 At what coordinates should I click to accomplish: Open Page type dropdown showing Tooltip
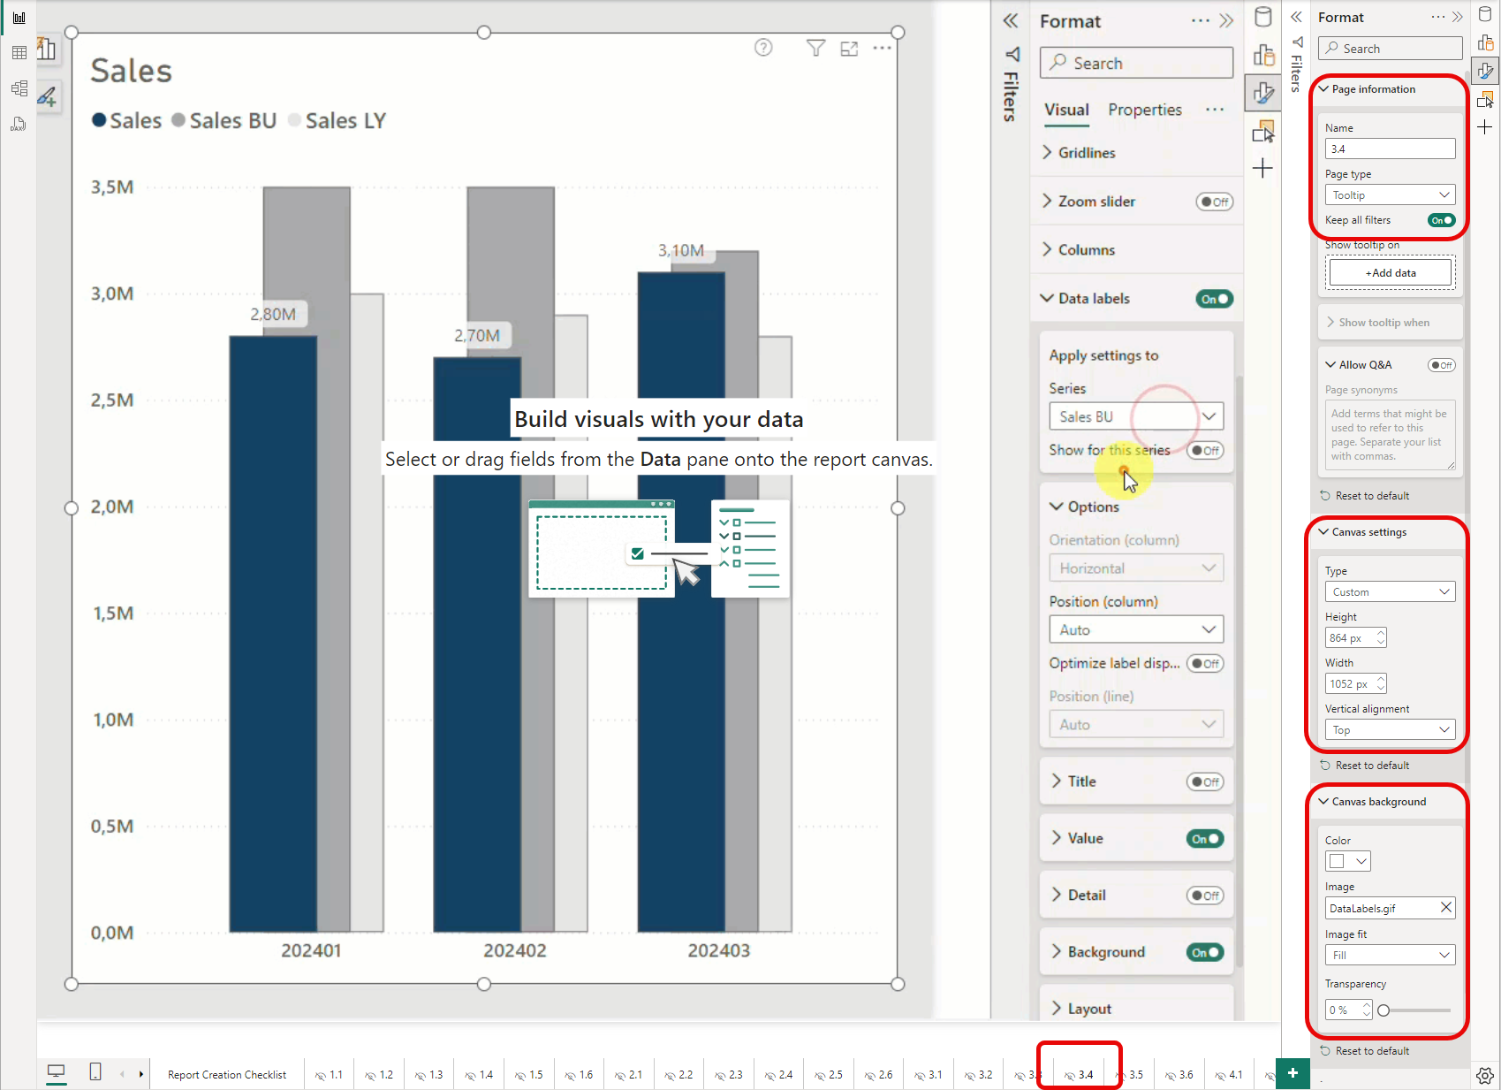tap(1390, 194)
